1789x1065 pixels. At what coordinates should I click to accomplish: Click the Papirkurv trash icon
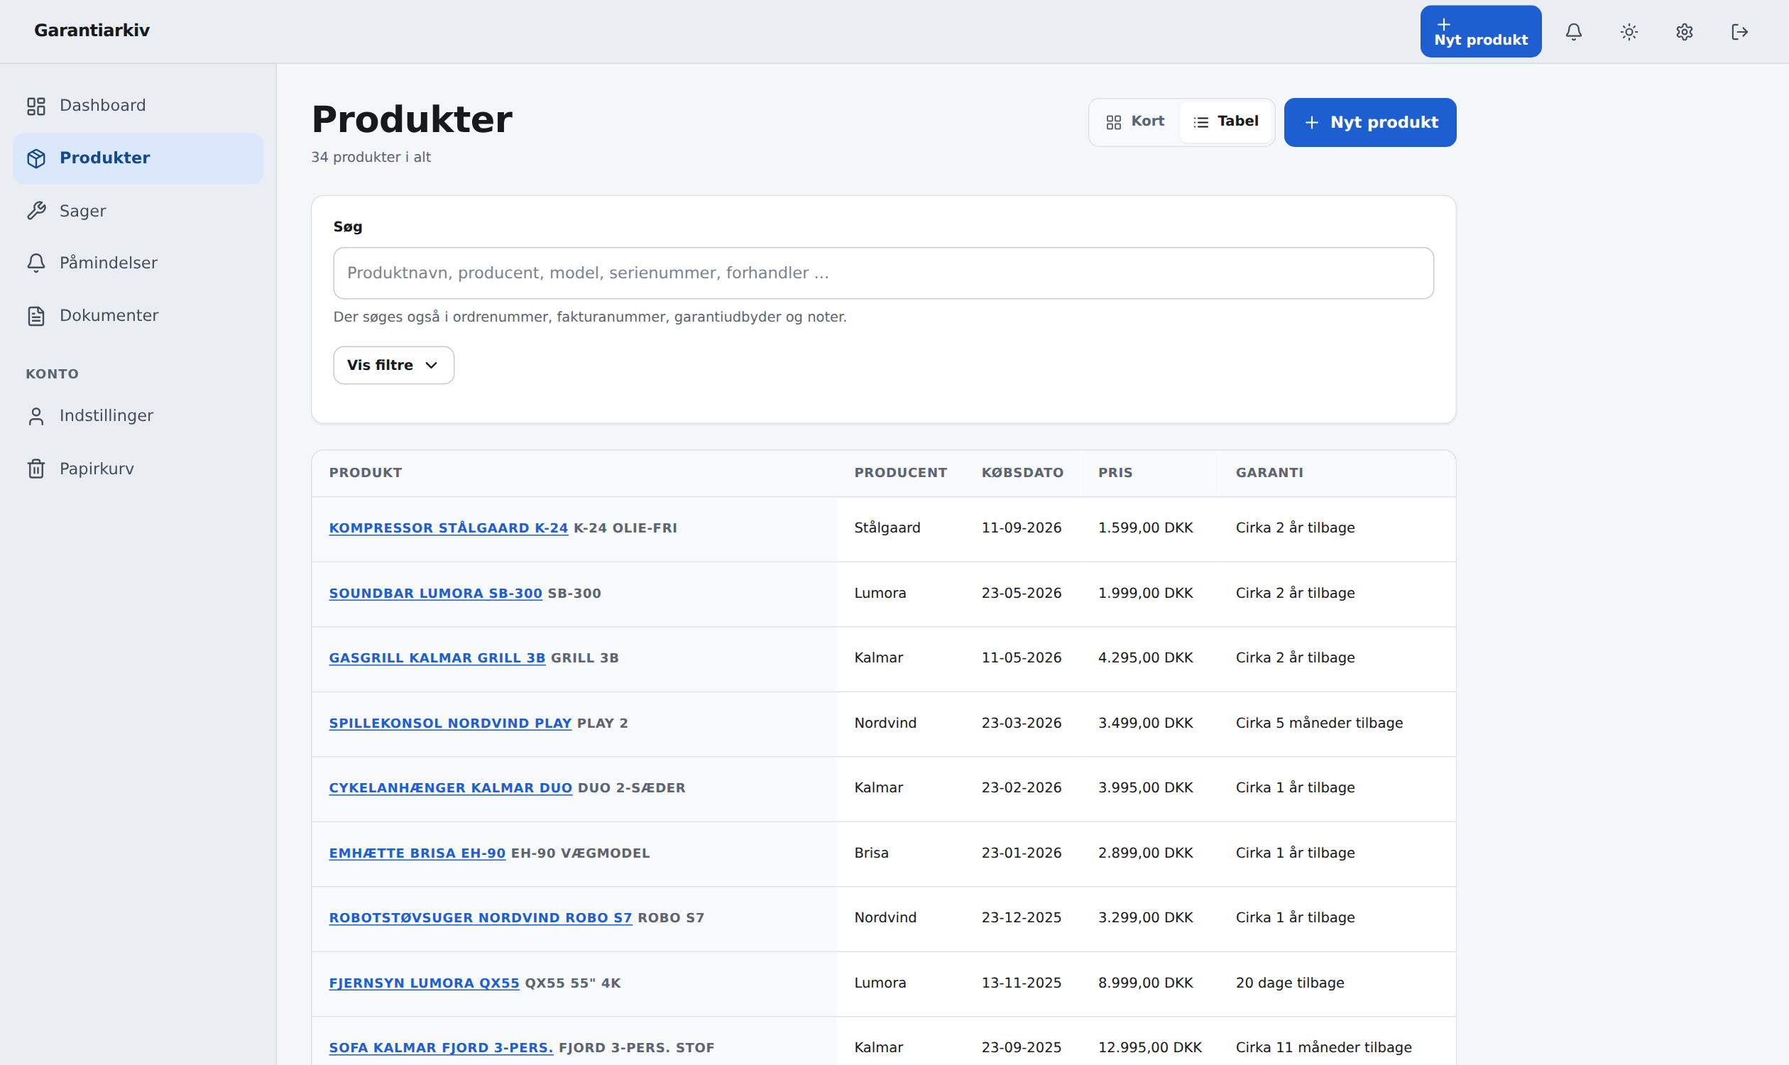pyautogui.click(x=36, y=469)
